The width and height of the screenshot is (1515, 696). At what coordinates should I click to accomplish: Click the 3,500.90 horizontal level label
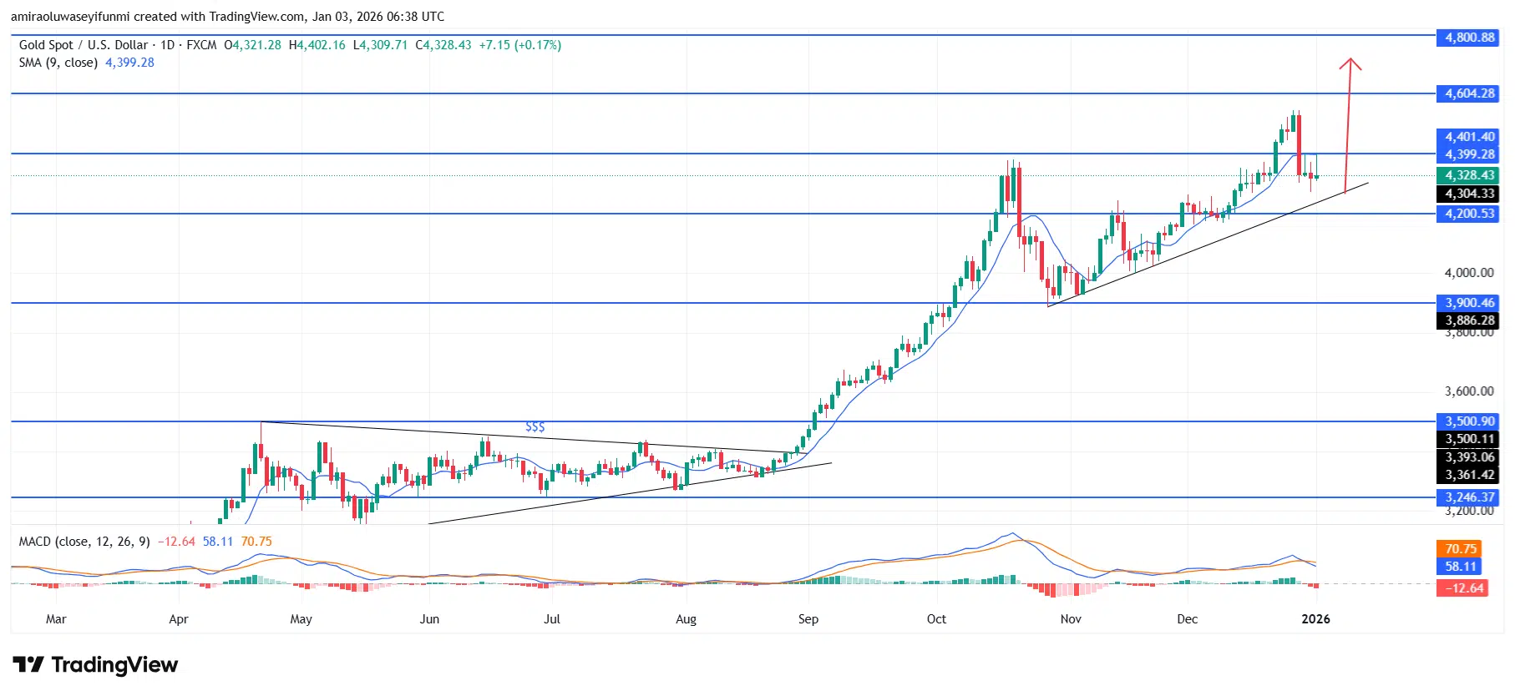click(1469, 421)
